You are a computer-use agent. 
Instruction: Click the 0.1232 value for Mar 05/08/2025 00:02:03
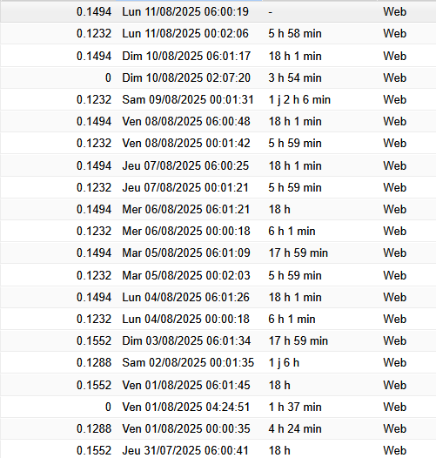tap(94, 275)
